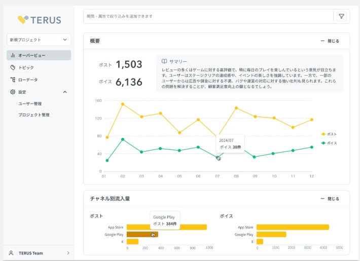This screenshot has height=261, width=360.
Task: Open the 新規プロジェクト project dropdown
Action: 39,40
